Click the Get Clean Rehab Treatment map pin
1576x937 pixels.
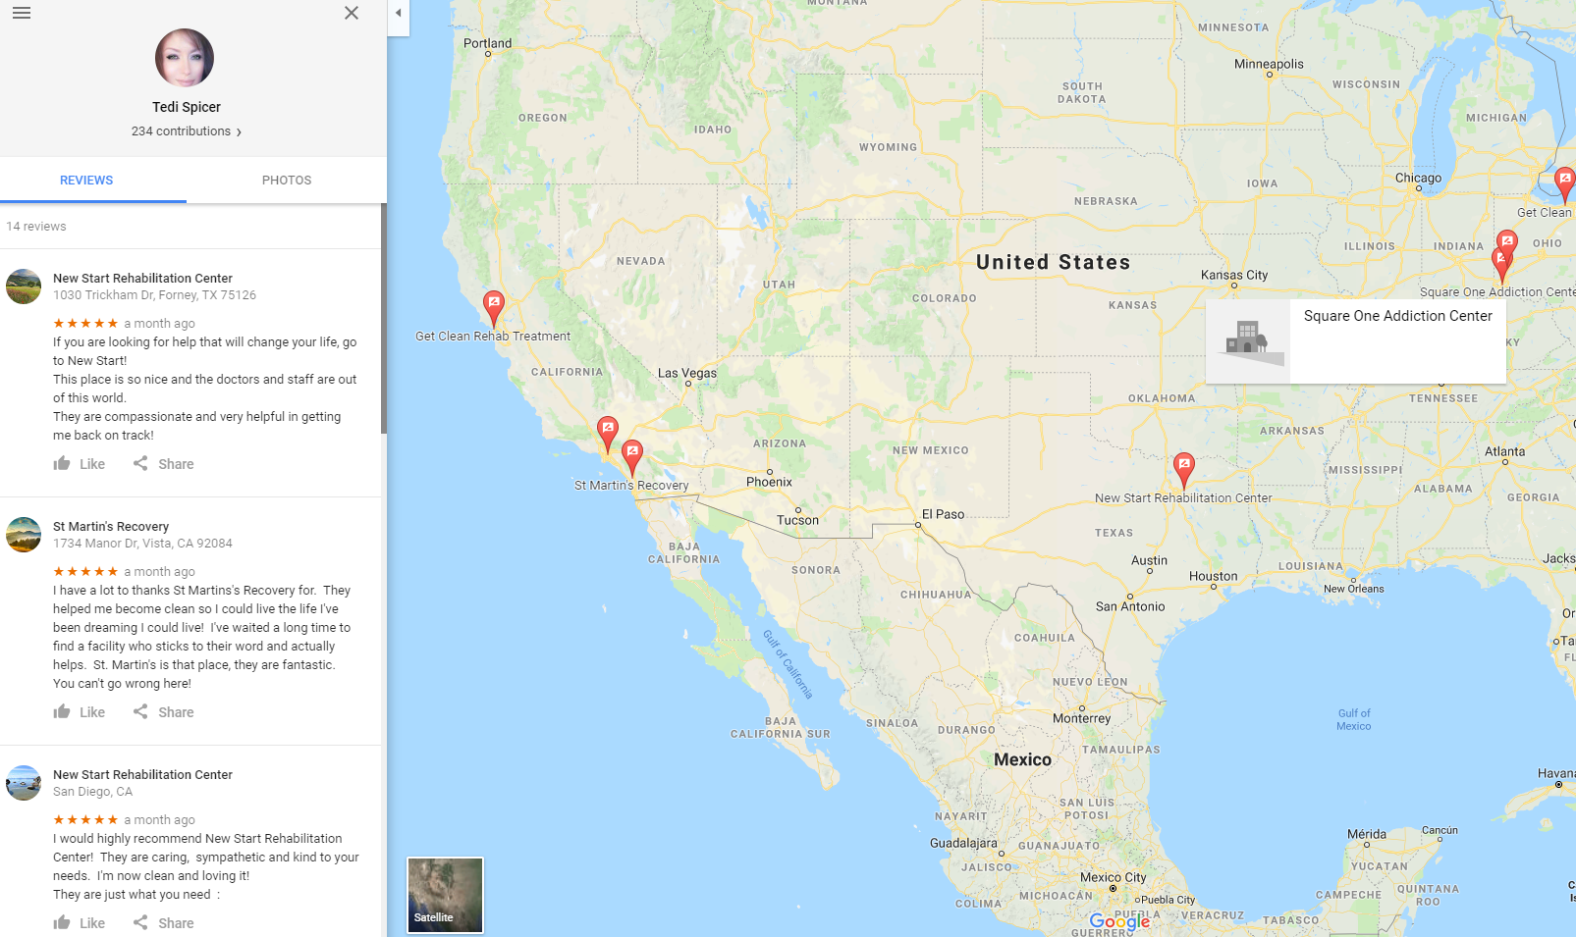(x=494, y=307)
